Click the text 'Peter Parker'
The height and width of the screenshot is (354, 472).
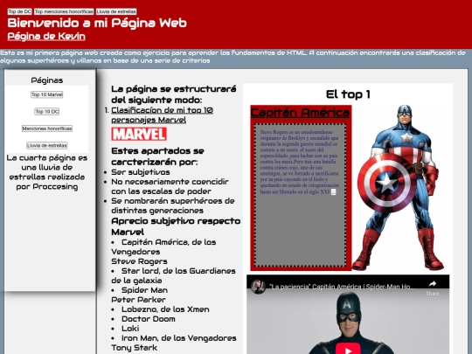(138, 300)
